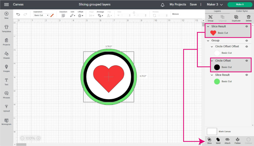Viewport: 254px width, 146px height.
Task: Collapse the Group layer tree
Action: 208,41
